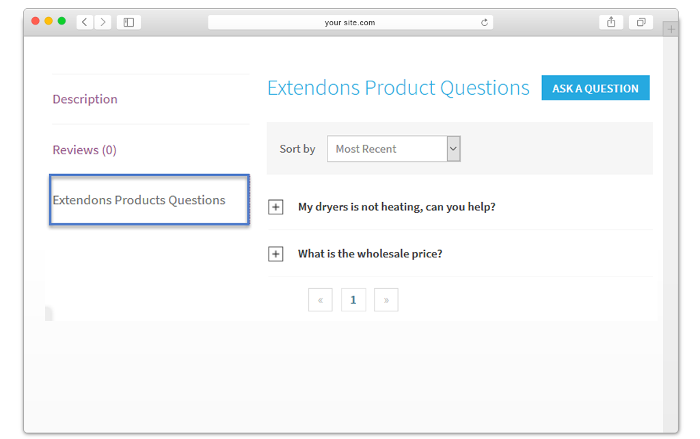Image resolution: width=700 pixels, height=439 pixels.
Task: Open the Most Recent sort dropdown
Action: pyautogui.click(x=394, y=149)
